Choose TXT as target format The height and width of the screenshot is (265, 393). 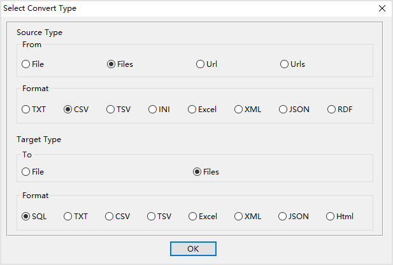pos(68,216)
